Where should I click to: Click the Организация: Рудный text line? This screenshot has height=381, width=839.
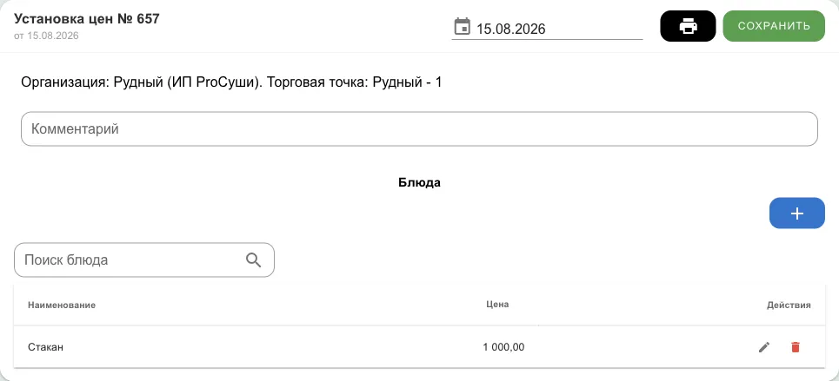tap(231, 82)
